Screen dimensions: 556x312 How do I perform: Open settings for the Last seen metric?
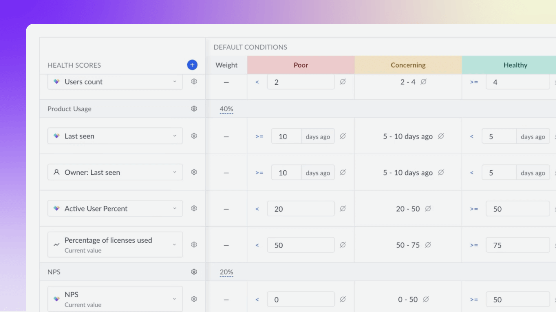pos(194,136)
